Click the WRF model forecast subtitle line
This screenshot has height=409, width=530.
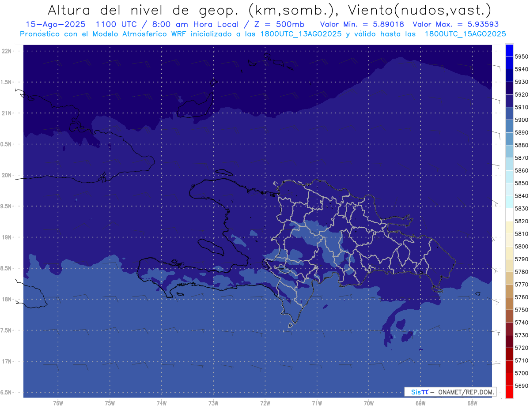click(263, 34)
